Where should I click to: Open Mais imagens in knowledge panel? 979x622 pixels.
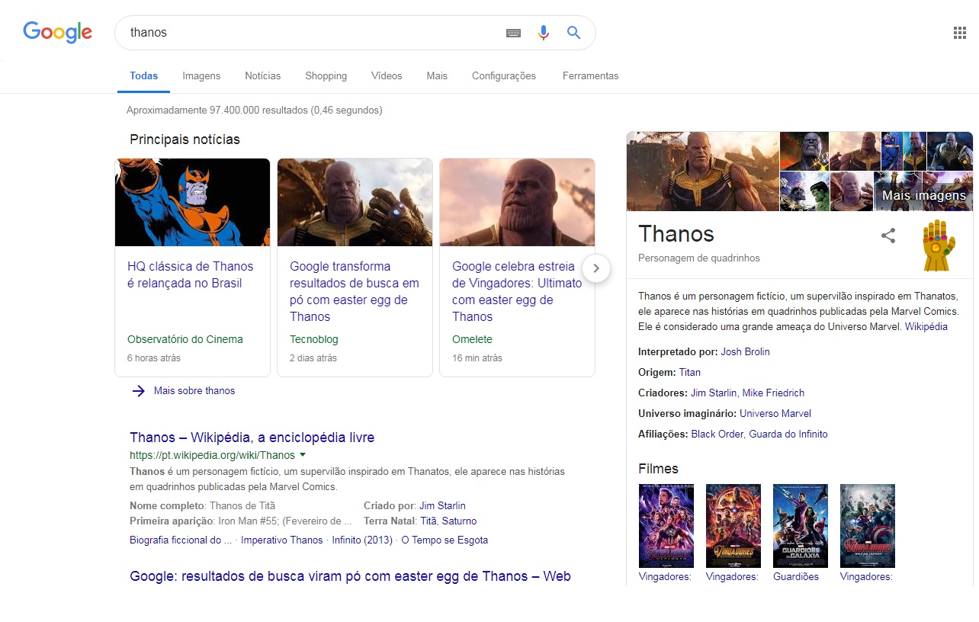tap(923, 196)
